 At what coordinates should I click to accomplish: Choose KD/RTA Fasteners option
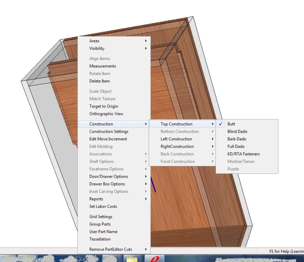tap(243, 154)
